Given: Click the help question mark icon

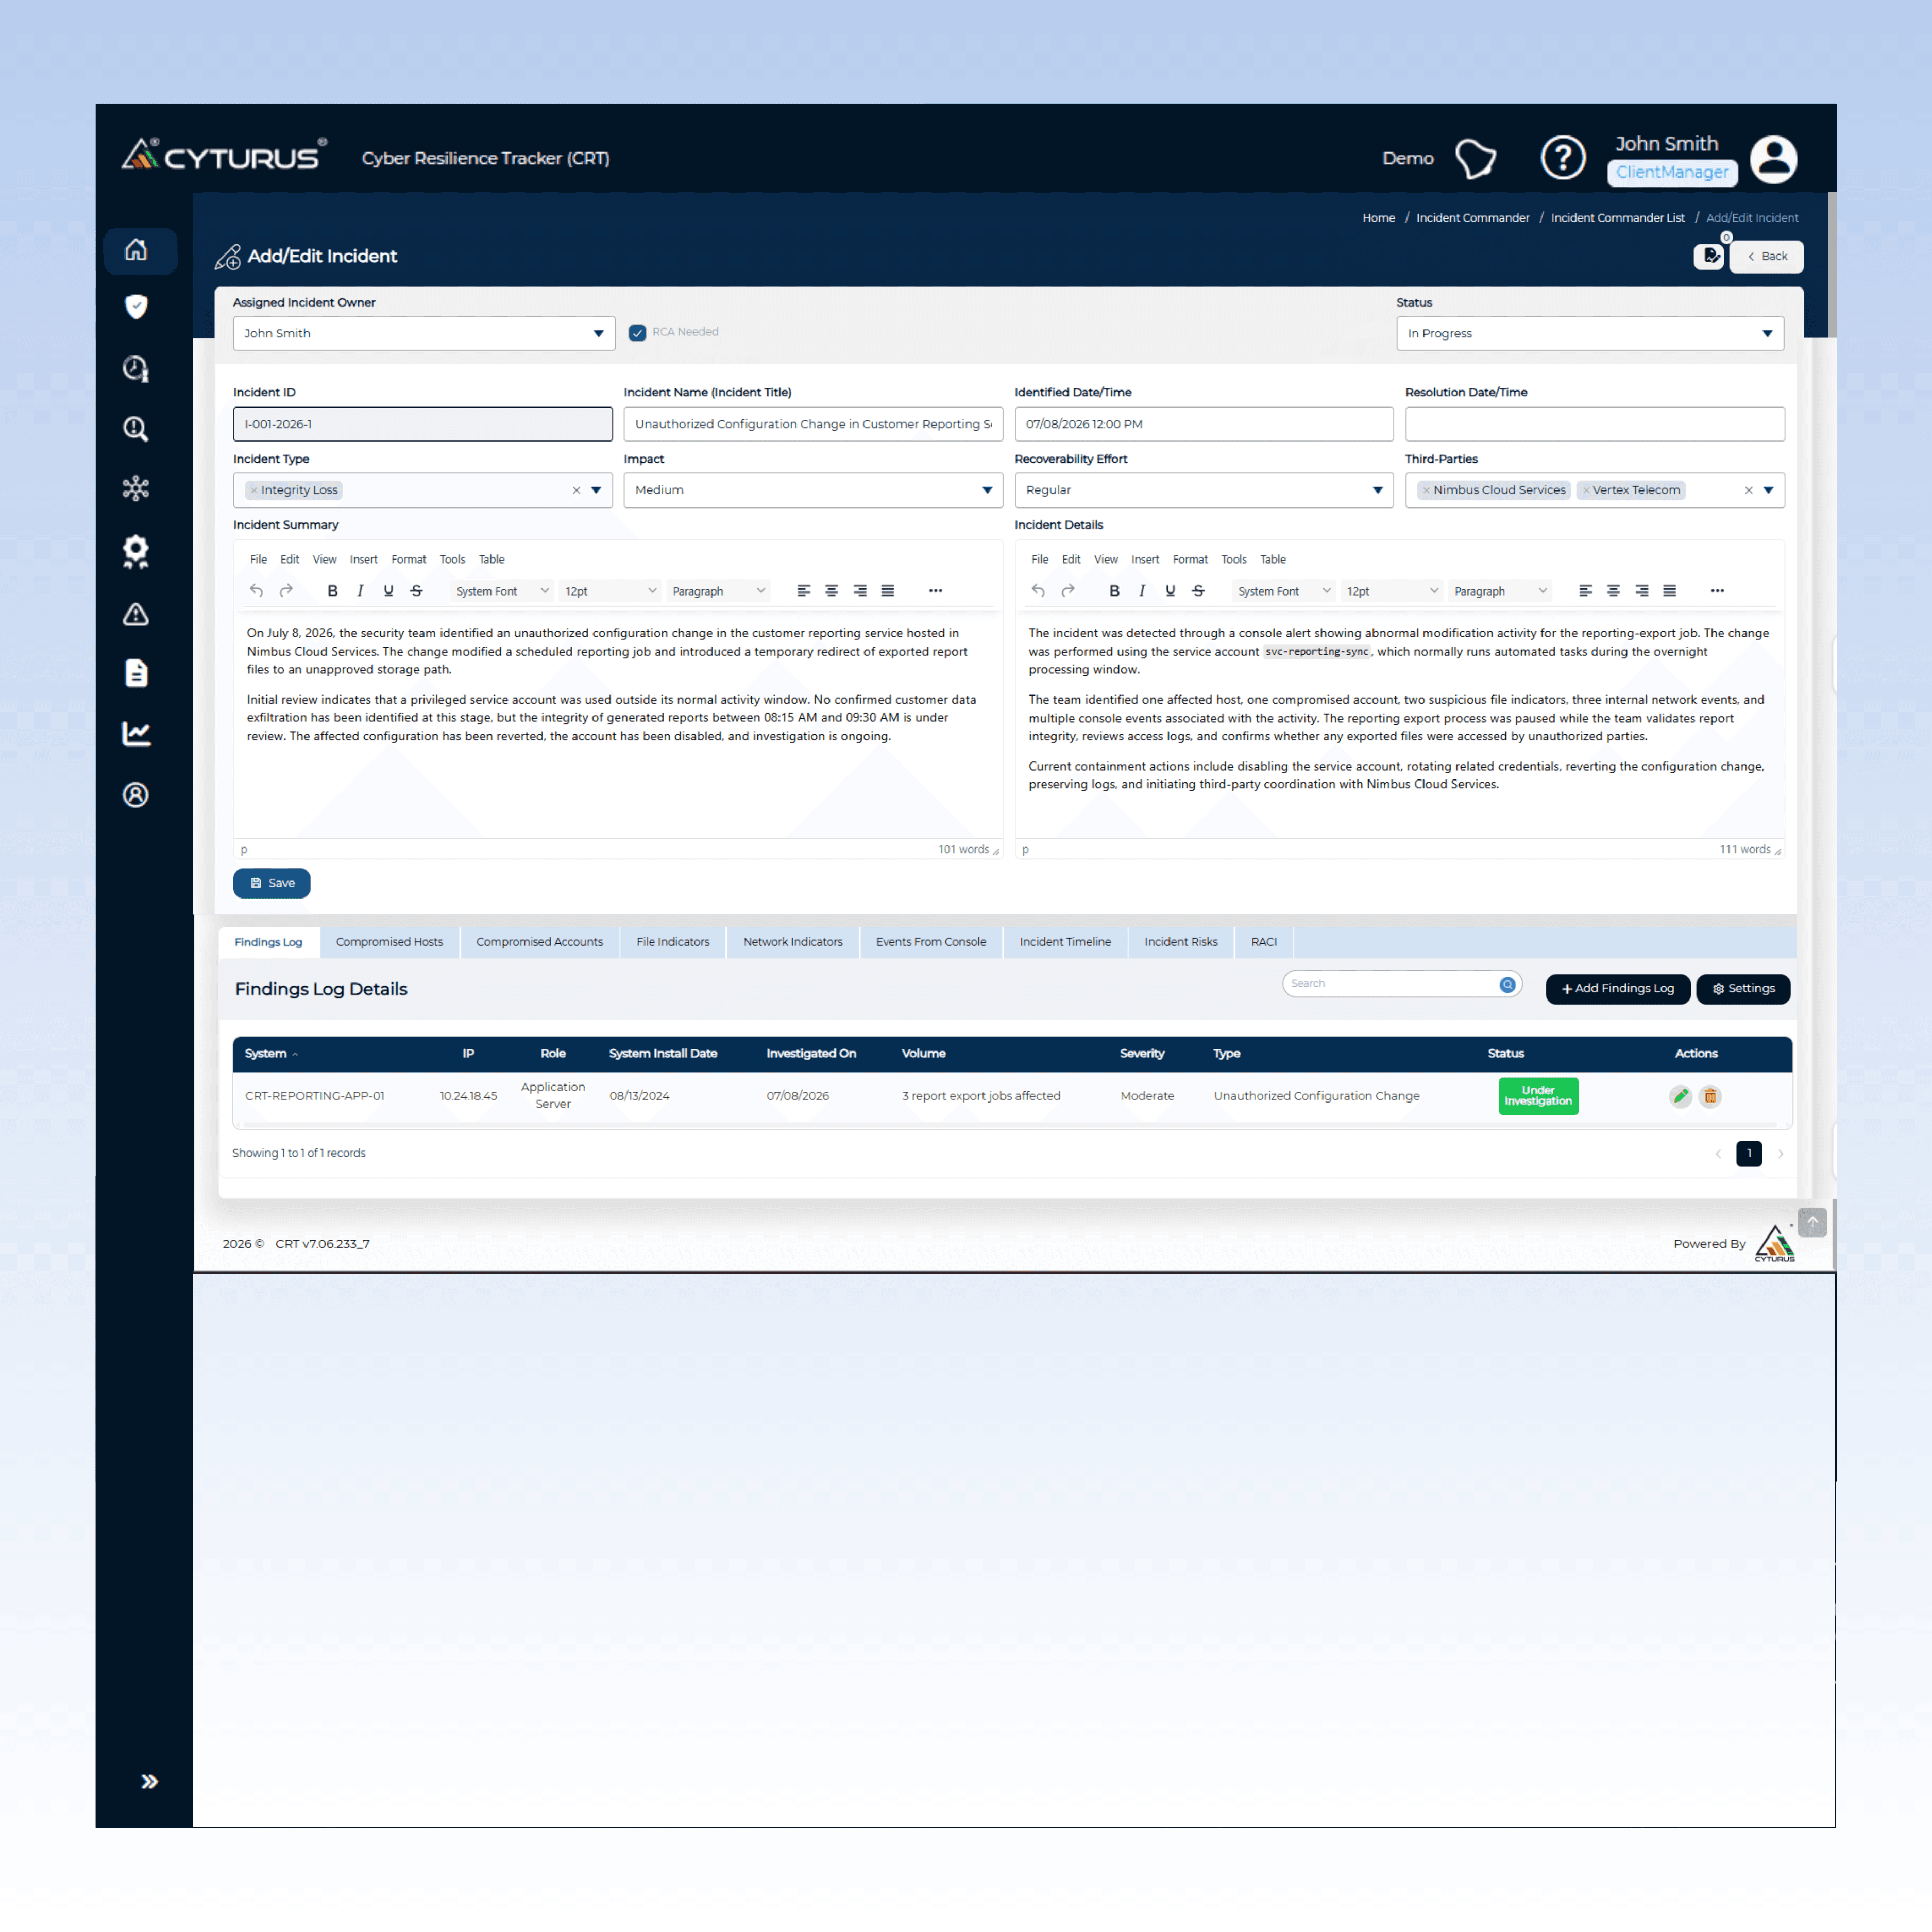Looking at the screenshot, I should 1563,158.
